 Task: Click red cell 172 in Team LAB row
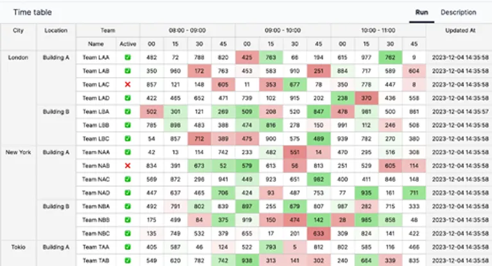[199, 71]
